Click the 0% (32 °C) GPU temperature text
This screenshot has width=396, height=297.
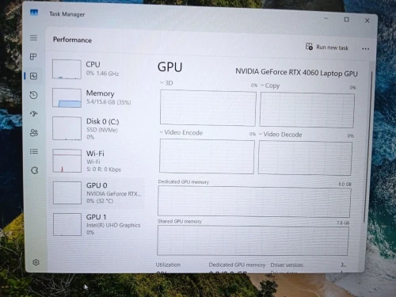100,201
